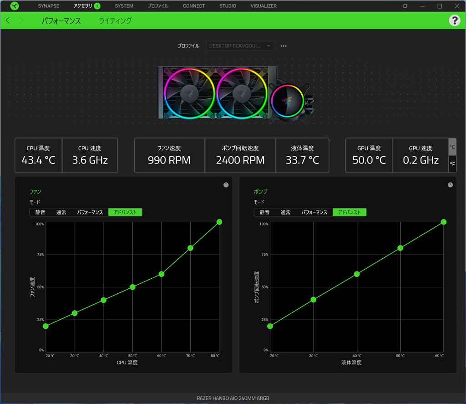Click the pump panel help icon
The height and width of the screenshot is (404, 466).
pyautogui.click(x=450, y=185)
